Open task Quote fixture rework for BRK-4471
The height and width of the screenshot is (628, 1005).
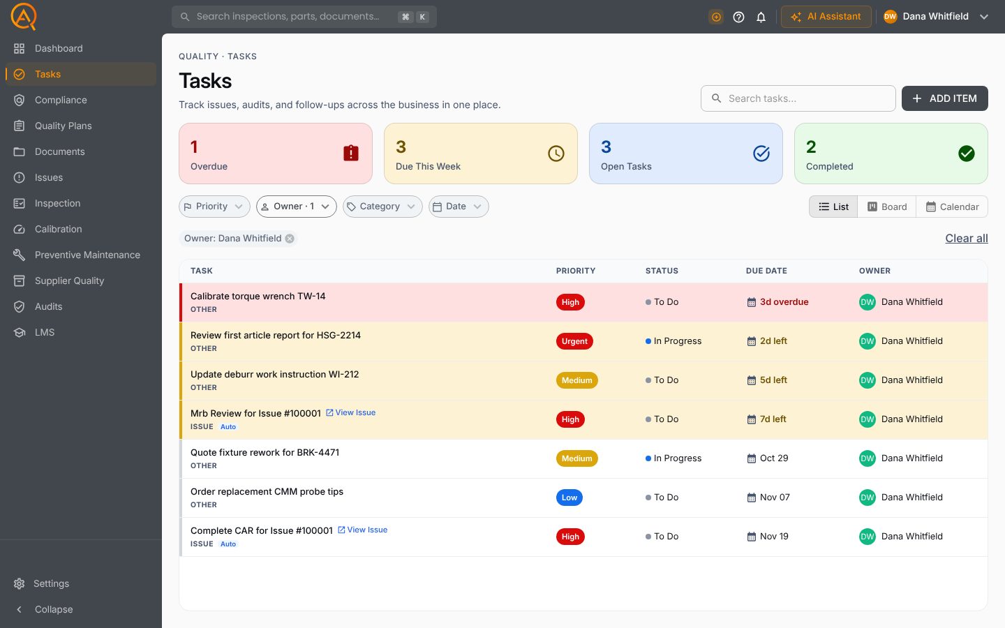pyautogui.click(x=265, y=453)
